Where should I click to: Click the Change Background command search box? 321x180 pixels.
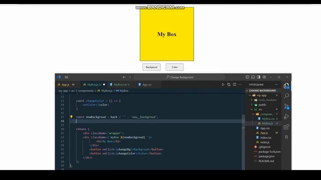pyautogui.click(x=180, y=77)
